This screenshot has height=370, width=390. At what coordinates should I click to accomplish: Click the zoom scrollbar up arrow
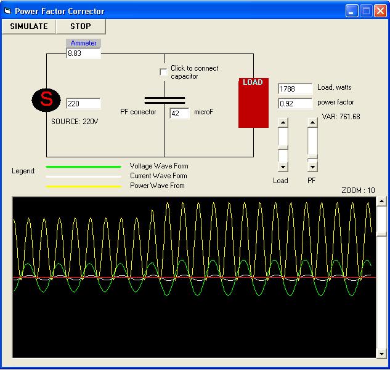[x=381, y=202]
